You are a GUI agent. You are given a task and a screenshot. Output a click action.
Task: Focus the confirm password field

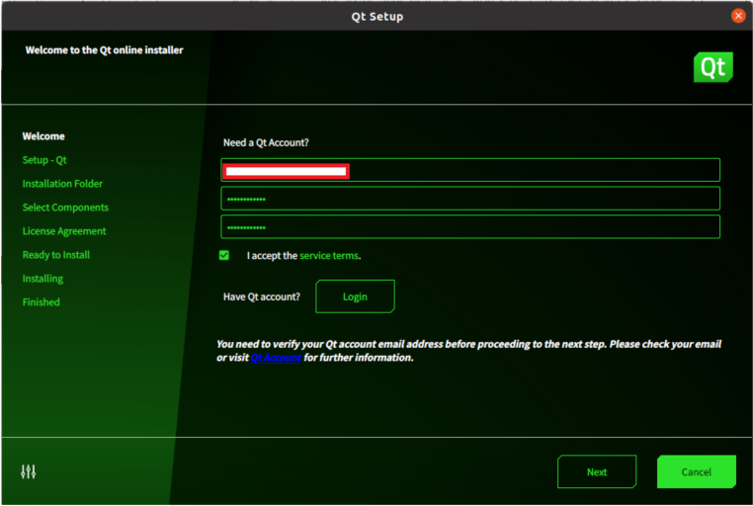tap(470, 226)
